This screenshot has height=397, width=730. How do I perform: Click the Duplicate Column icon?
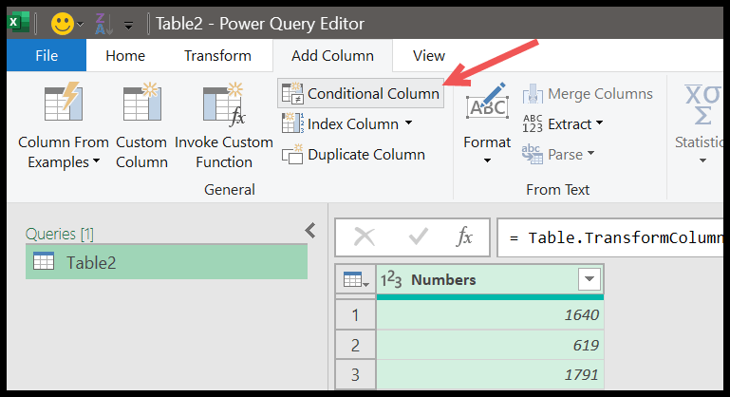click(292, 154)
